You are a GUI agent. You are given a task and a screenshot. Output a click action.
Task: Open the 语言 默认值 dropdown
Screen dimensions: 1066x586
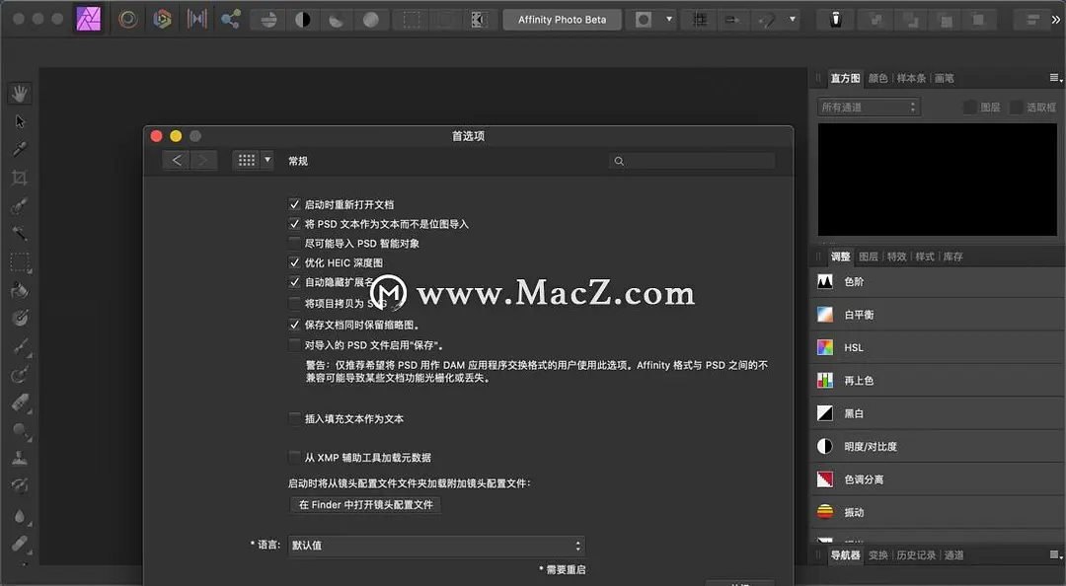(436, 546)
